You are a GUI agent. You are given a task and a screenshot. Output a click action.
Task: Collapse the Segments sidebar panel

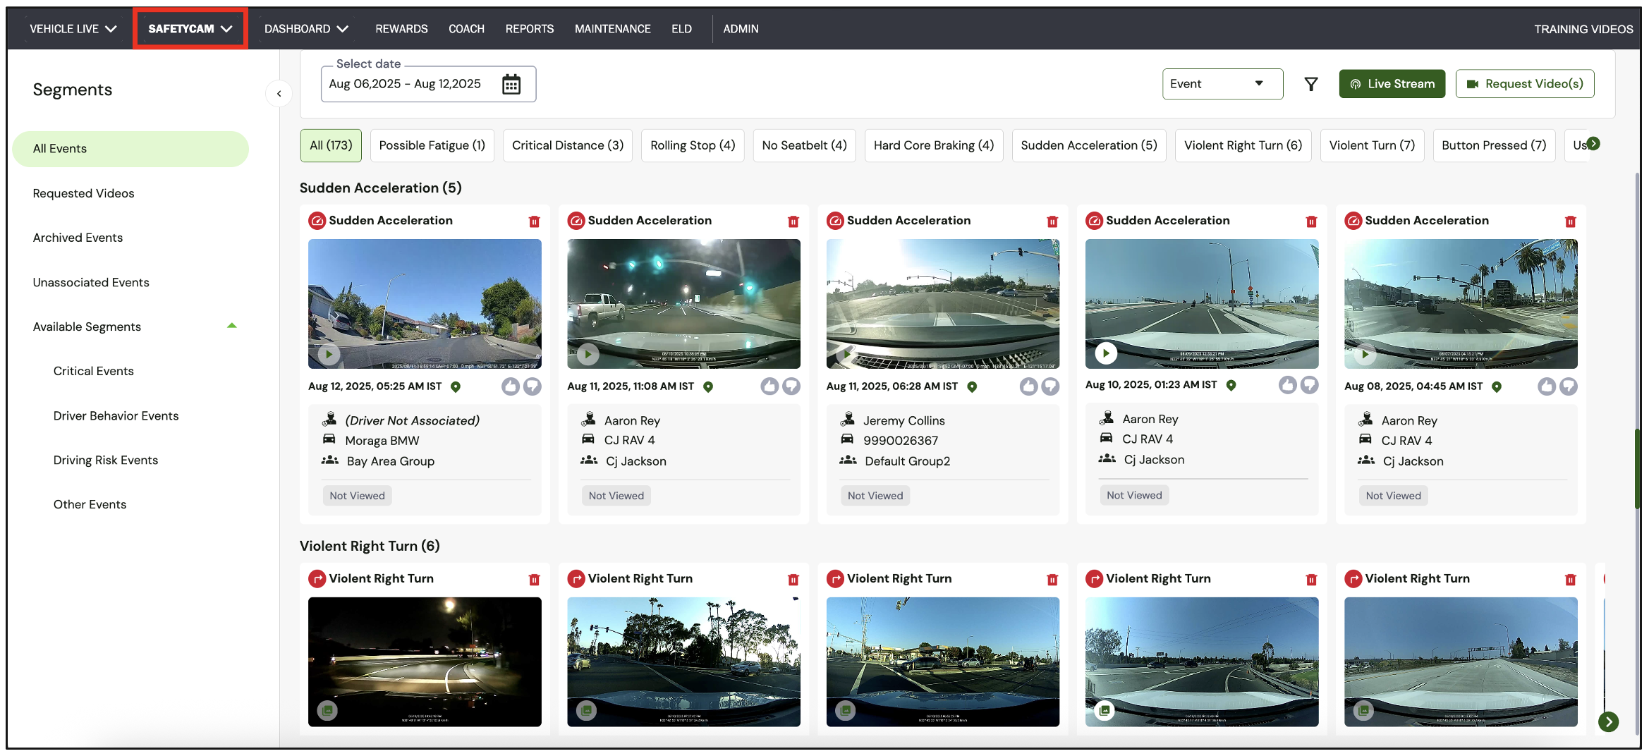coord(279,93)
